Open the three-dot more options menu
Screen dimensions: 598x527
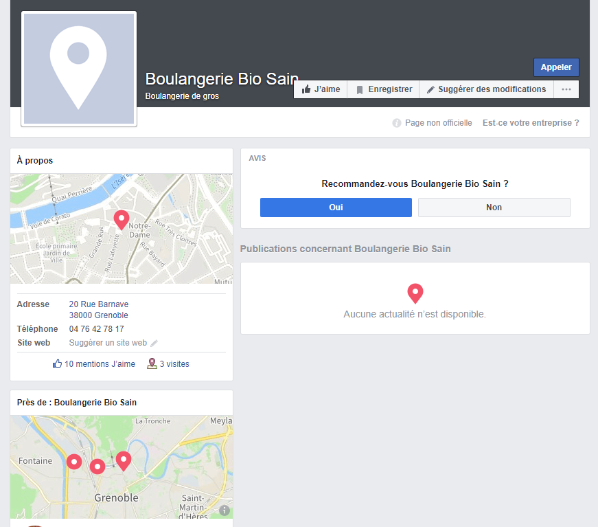point(566,89)
